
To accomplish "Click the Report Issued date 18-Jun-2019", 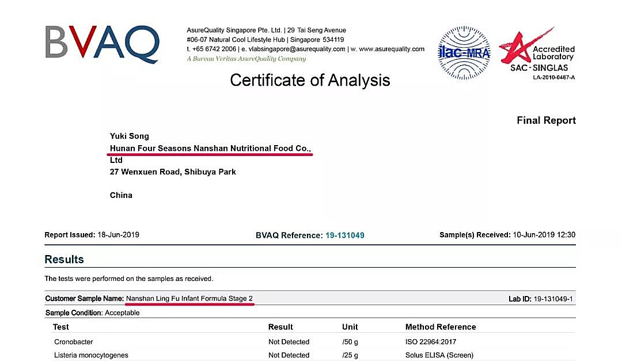I will tap(118, 234).
